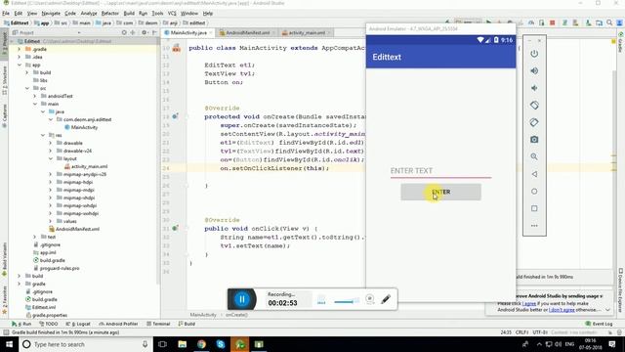The height and width of the screenshot is (352, 625).
Task: Click the ENTER button in emulator
Action: [x=440, y=192]
